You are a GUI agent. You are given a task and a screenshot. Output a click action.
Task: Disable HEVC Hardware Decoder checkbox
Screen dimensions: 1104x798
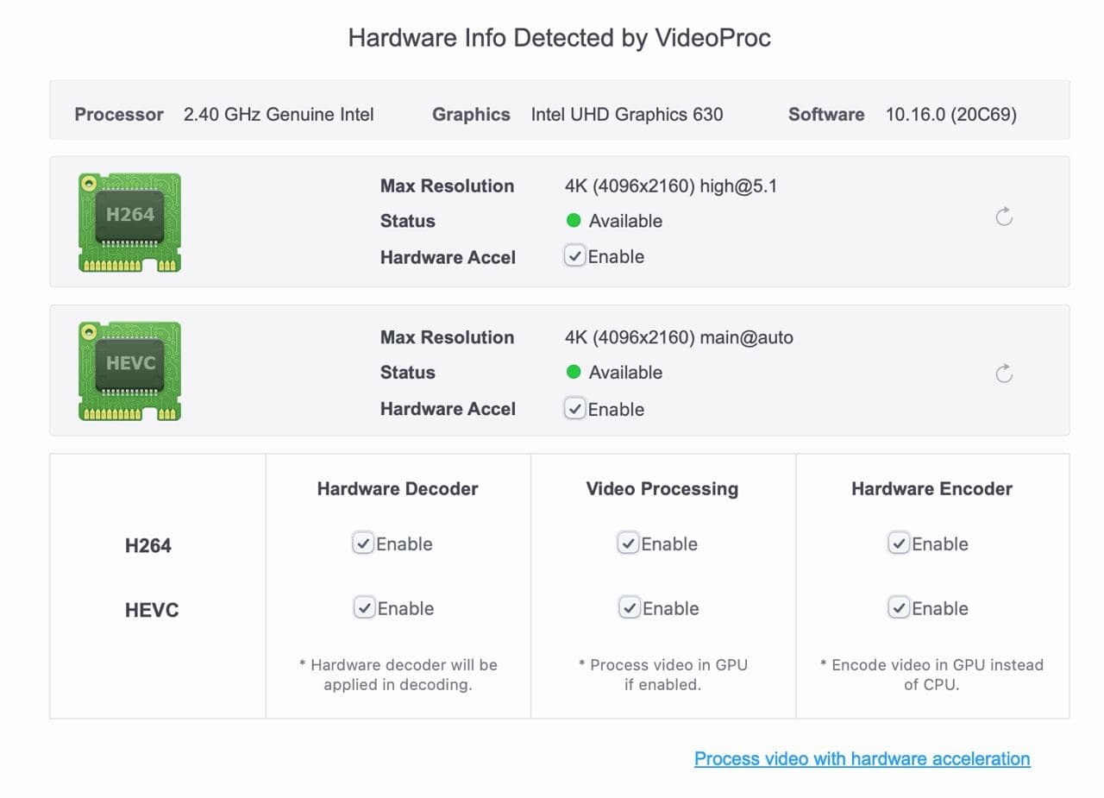point(364,608)
